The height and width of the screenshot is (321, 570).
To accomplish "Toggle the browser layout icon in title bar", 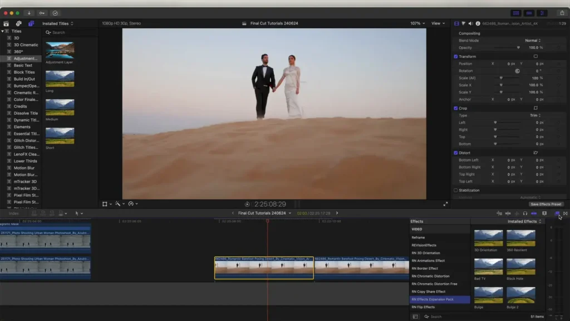I will (516, 13).
